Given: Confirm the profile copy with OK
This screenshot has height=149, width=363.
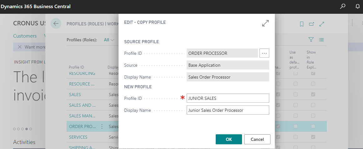Looking at the screenshot, I should tap(229, 139).
